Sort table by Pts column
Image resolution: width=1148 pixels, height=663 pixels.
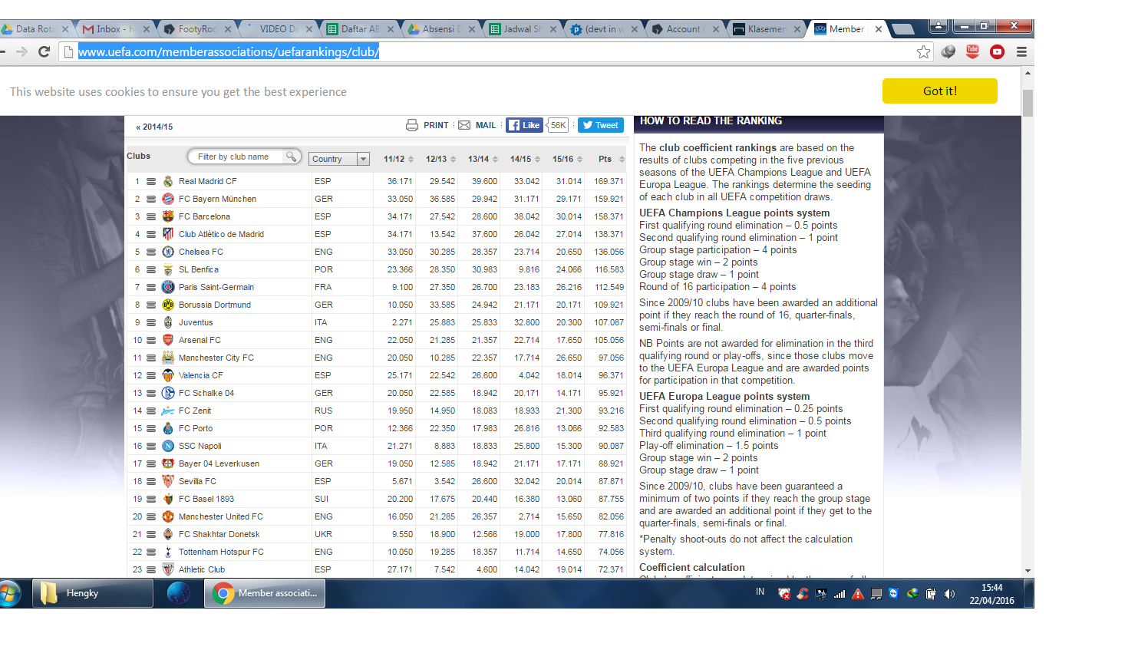[x=612, y=159]
